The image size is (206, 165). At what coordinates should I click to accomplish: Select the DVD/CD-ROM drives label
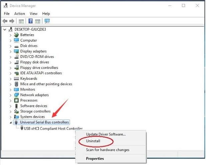[x=37, y=57]
